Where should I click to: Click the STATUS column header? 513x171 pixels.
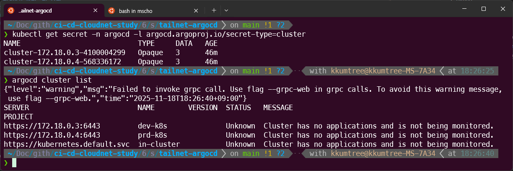(238, 108)
